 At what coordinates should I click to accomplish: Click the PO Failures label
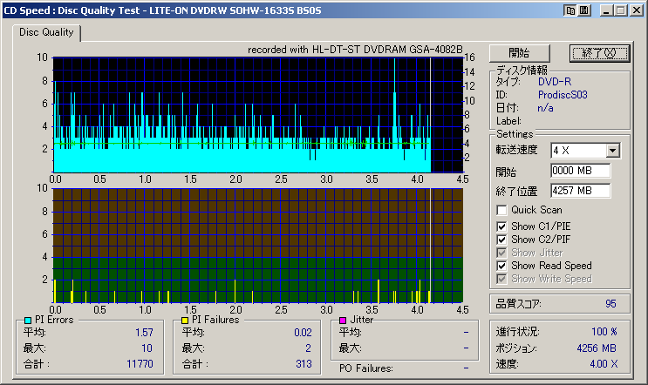click(x=365, y=368)
